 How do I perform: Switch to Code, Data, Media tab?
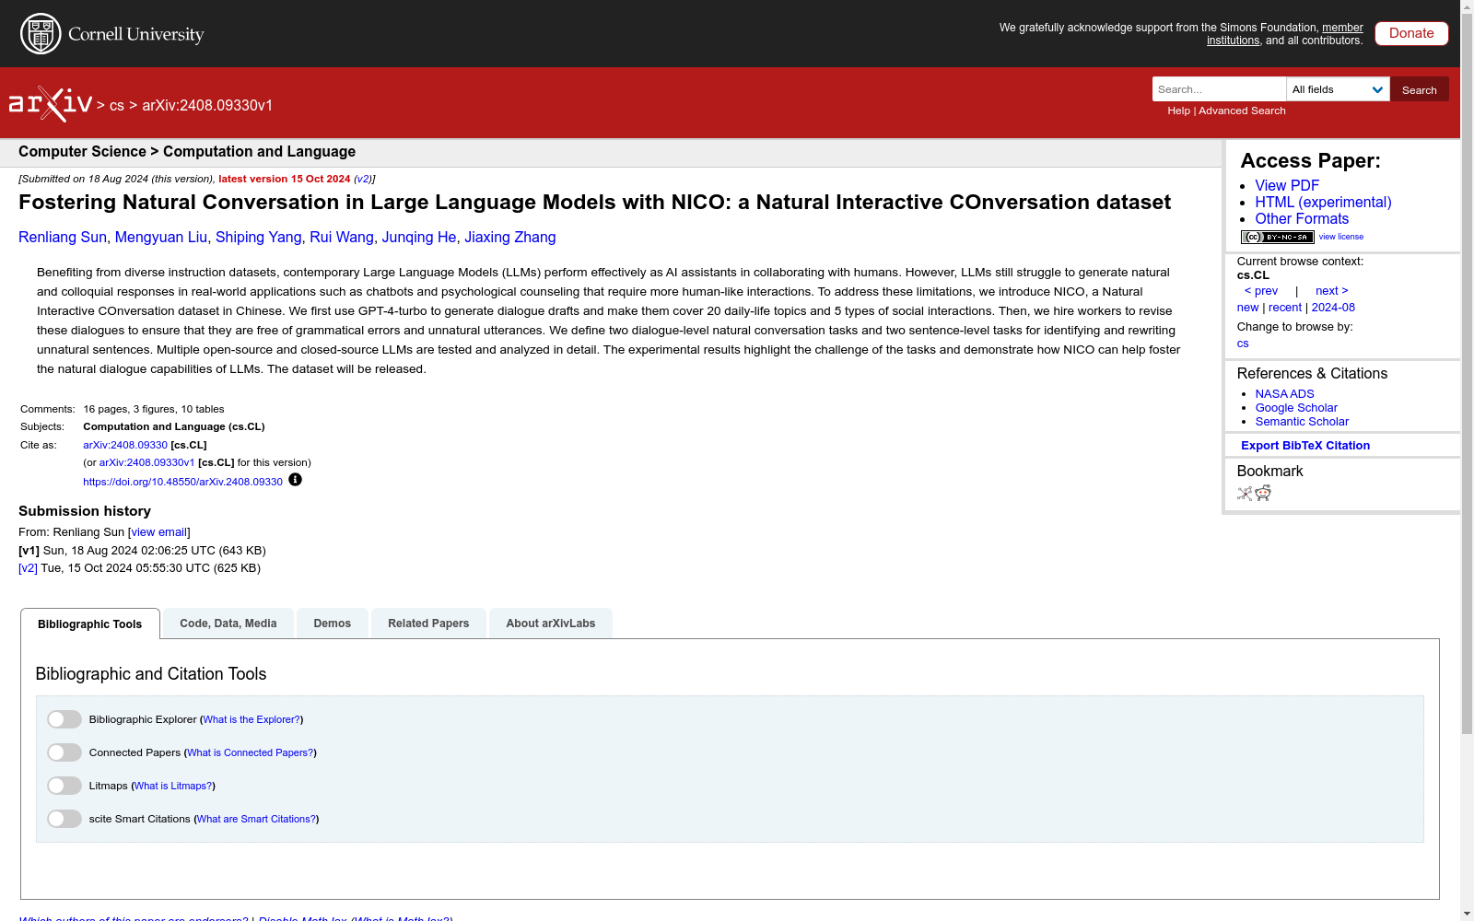click(x=228, y=624)
